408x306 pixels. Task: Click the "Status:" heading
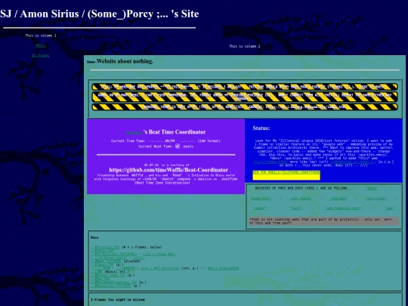261,128
